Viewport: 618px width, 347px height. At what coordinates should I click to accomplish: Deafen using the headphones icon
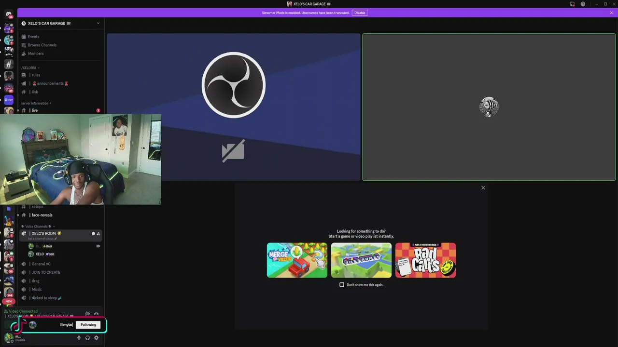(x=87, y=338)
